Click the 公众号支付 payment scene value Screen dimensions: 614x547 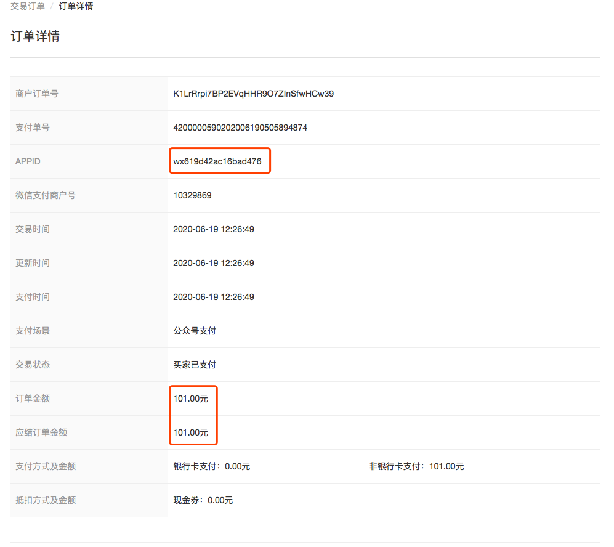pyautogui.click(x=195, y=331)
